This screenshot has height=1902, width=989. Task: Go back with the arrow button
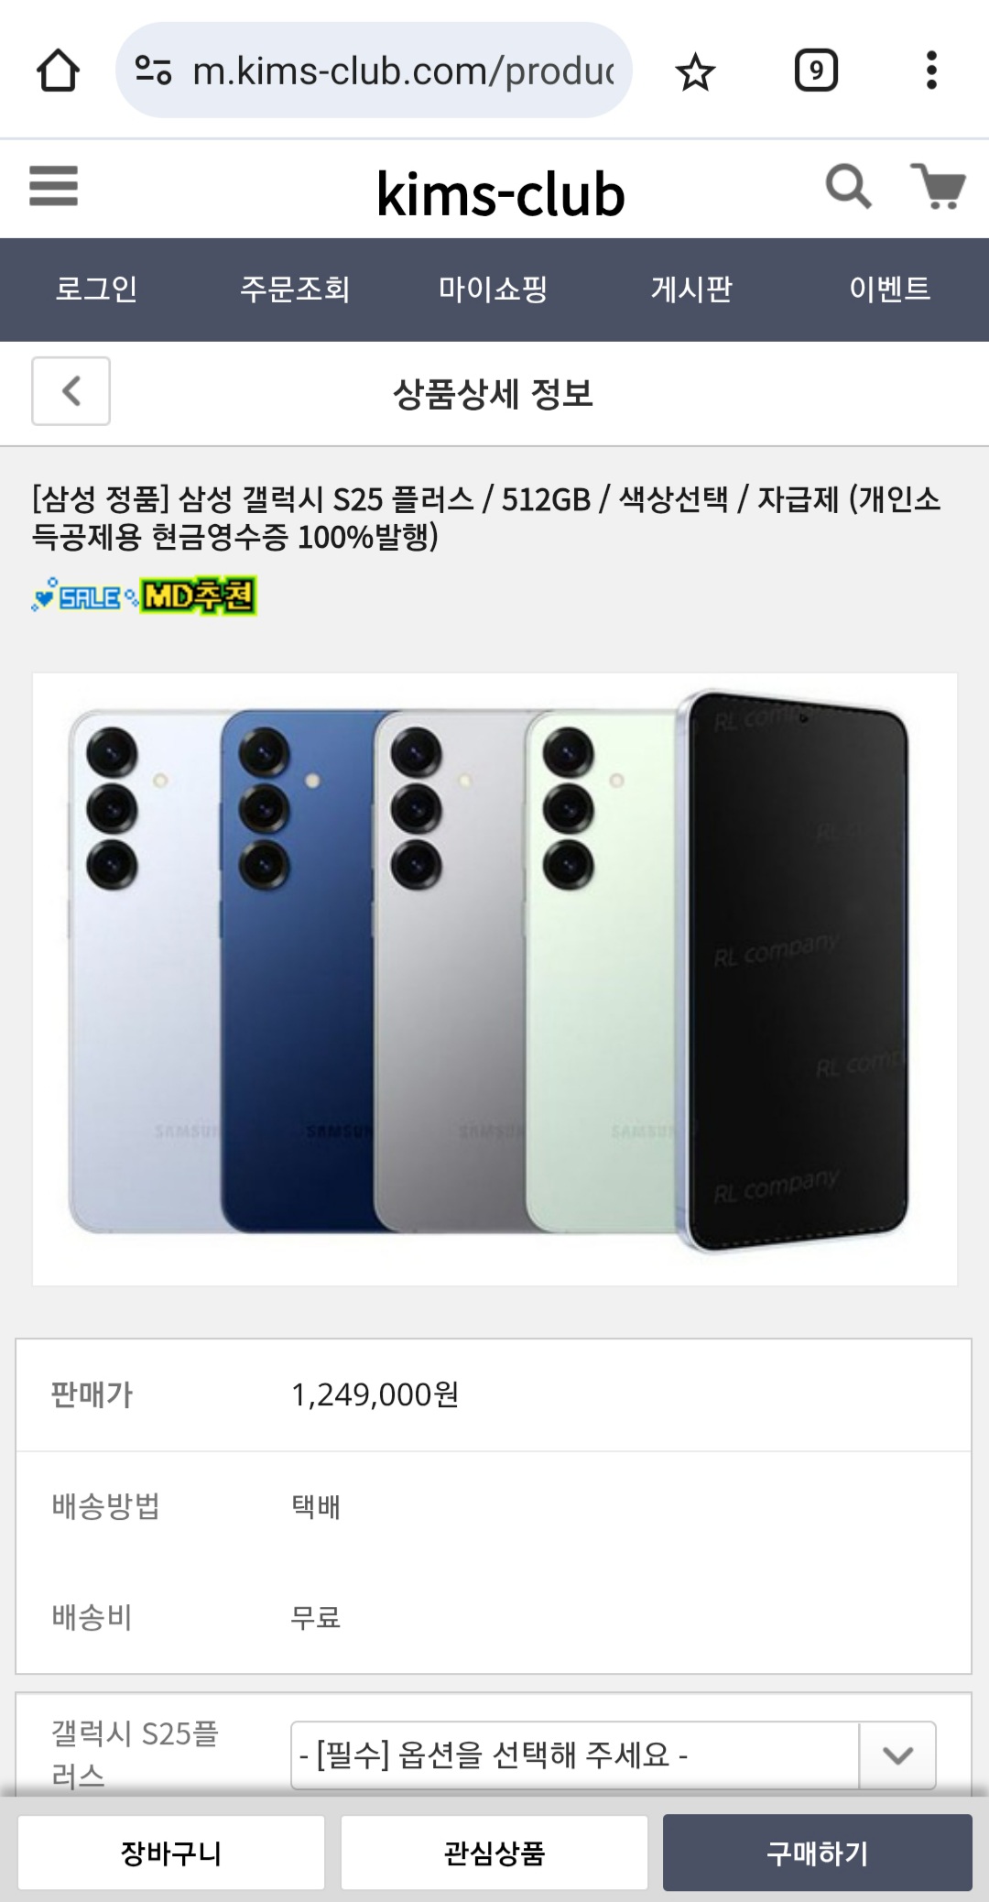click(71, 391)
